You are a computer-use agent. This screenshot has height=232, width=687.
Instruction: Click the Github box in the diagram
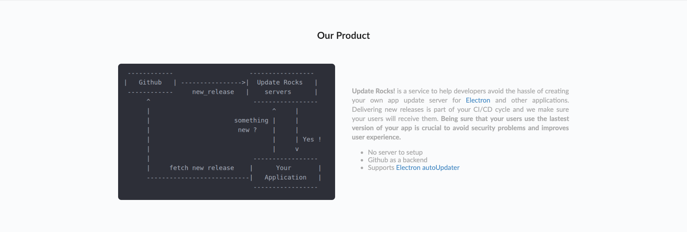click(x=150, y=82)
